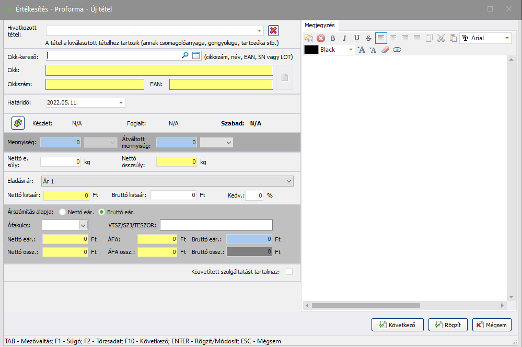Image resolution: width=522 pixels, height=347 pixels.
Task: Click the black font color swatch
Action: coord(311,50)
